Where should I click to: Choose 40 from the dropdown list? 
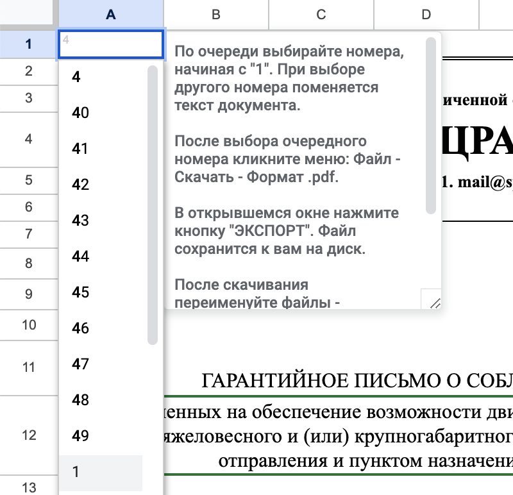(101, 113)
